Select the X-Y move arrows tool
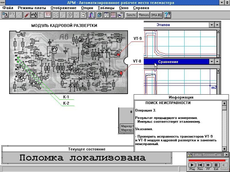Screen dimensions: 230x172 (x=34, y=15)
